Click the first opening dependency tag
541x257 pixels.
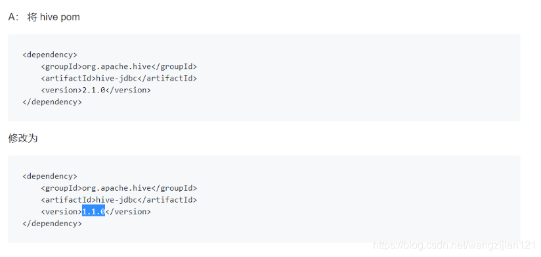click(50, 55)
